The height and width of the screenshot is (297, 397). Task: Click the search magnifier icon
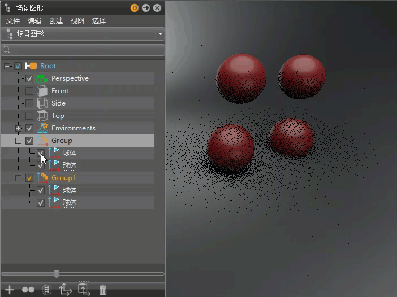[x=7, y=50]
